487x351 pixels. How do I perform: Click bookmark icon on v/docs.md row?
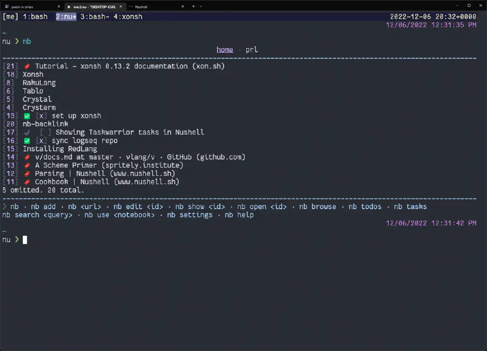coord(27,157)
